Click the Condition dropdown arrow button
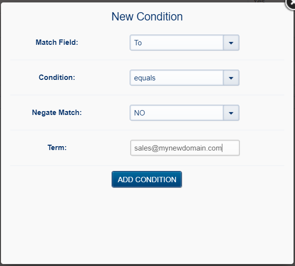This screenshot has height=266, width=295. (x=231, y=78)
